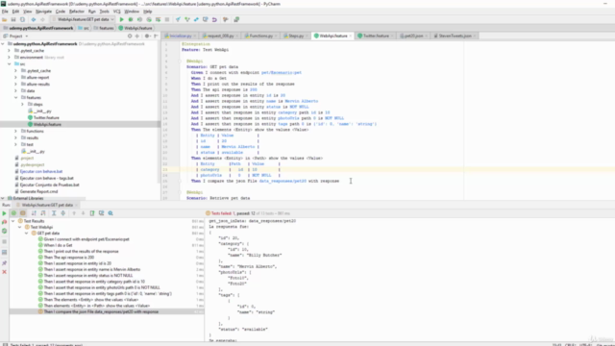The image size is (615, 346).
Task: Open the File menu
Action: click(x=5, y=12)
